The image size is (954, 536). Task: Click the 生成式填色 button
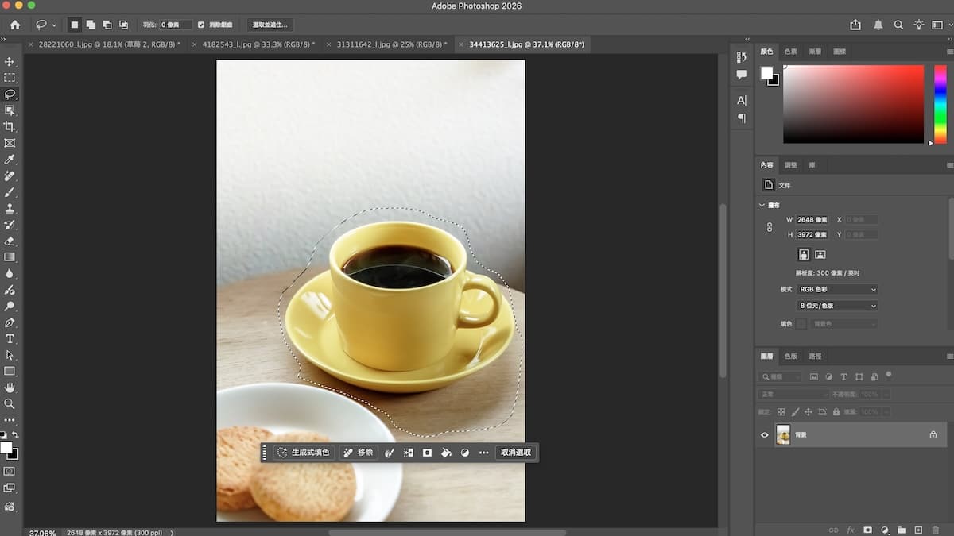[303, 453]
